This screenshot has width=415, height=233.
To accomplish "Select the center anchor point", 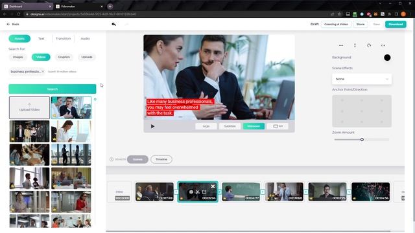I will [362, 111].
